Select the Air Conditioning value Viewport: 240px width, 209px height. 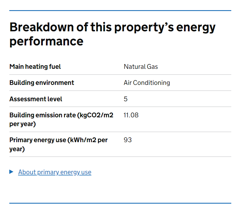click(147, 83)
